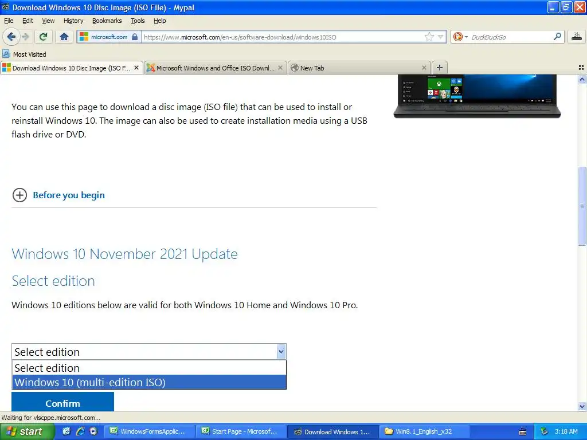Click the Before you begin link text
The height and width of the screenshot is (440, 587).
pyautogui.click(x=69, y=195)
